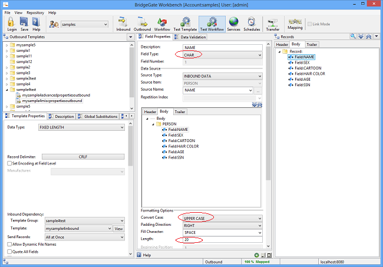Open the Inbound templates view
The height and width of the screenshot is (267, 383).
point(123,24)
